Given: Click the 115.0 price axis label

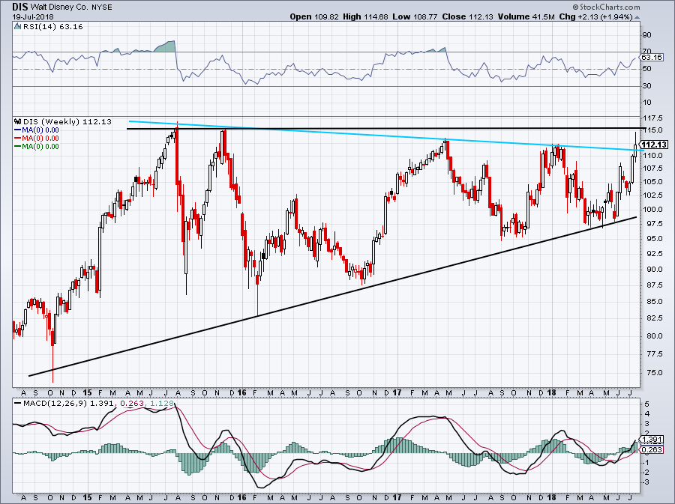Looking at the screenshot, I should coord(652,130).
